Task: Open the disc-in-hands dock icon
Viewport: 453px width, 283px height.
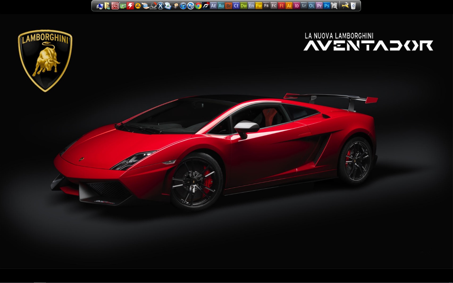Action: pyautogui.click(x=145, y=6)
